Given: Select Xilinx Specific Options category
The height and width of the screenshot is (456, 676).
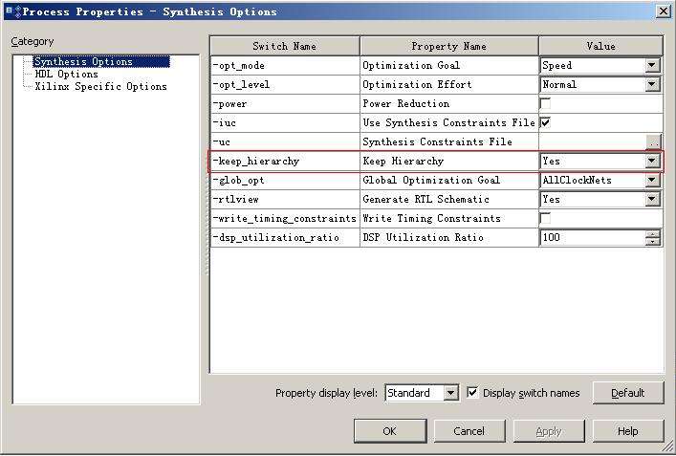Looking at the screenshot, I should coord(100,86).
